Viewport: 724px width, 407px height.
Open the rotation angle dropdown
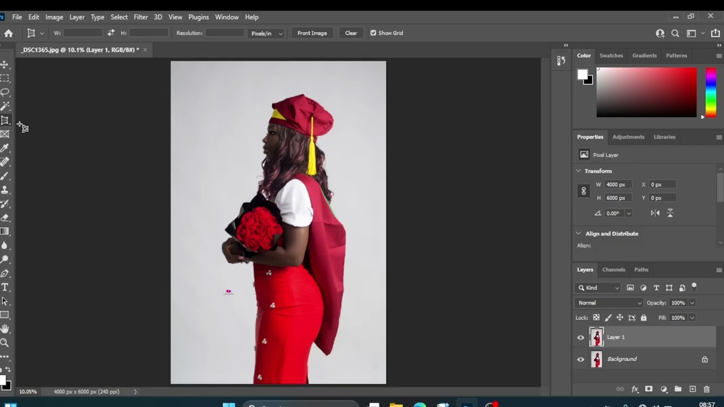point(628,213)
